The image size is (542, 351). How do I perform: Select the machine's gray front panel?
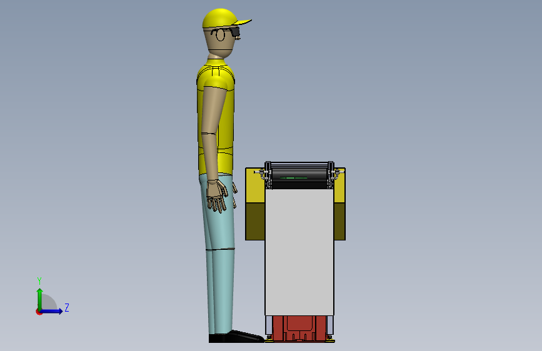coord(299,252)
